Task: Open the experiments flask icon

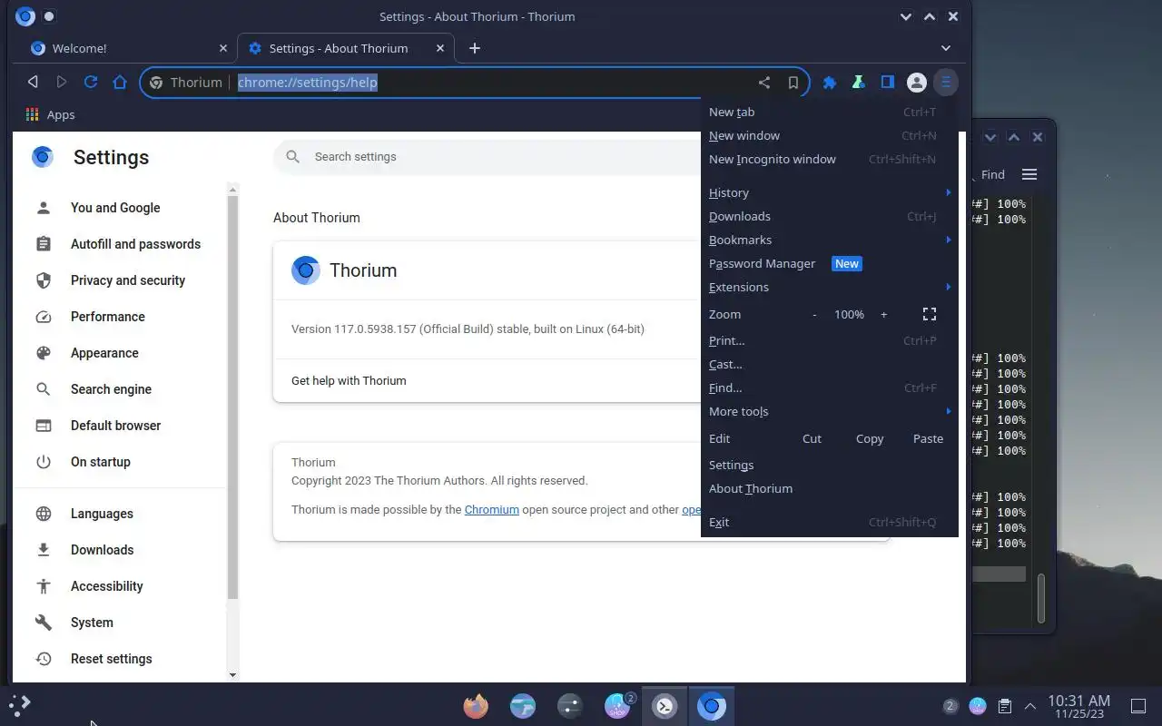Action: (858, 83)
